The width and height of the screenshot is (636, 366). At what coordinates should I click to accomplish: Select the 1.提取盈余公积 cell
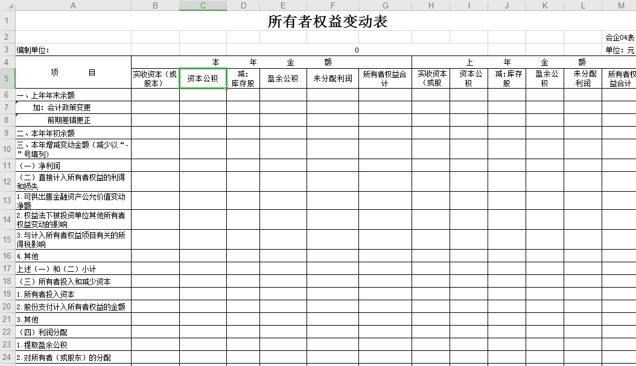(x=73, y=345)
